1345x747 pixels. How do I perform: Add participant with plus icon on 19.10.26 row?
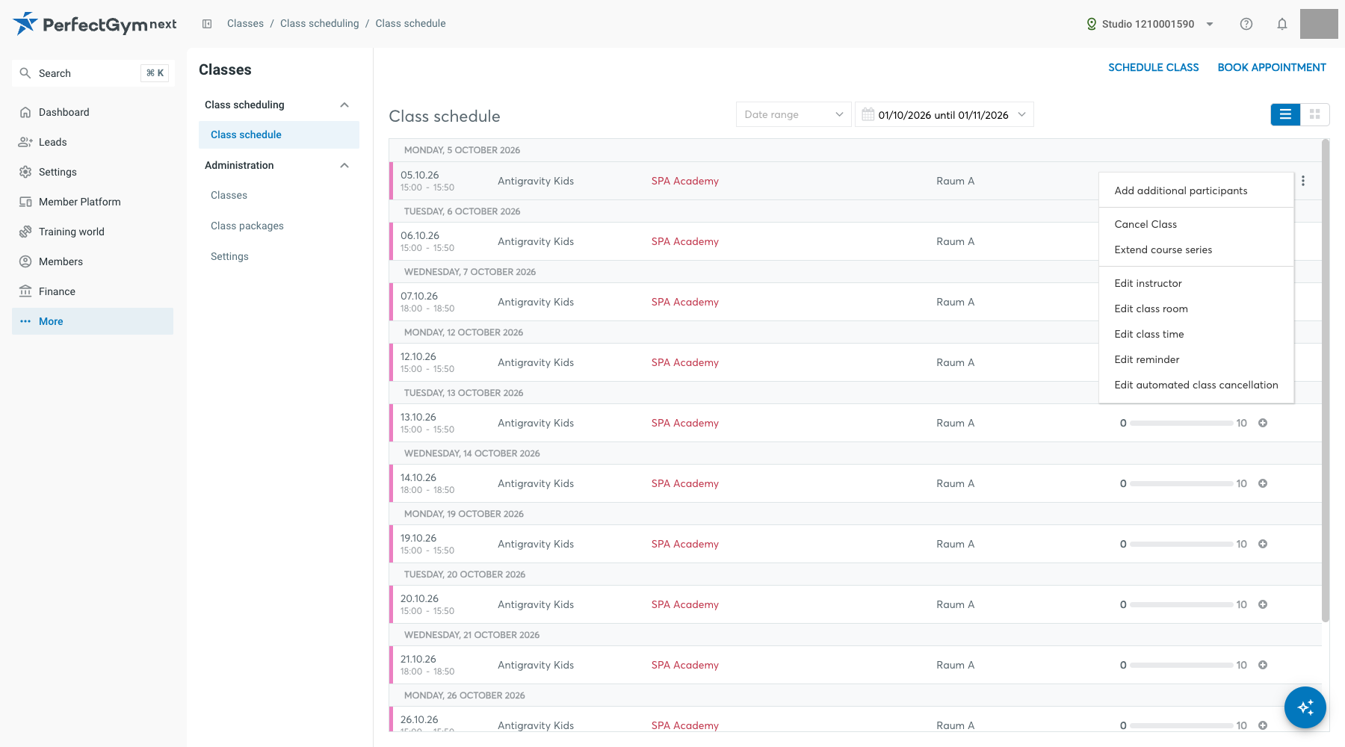1263,544
